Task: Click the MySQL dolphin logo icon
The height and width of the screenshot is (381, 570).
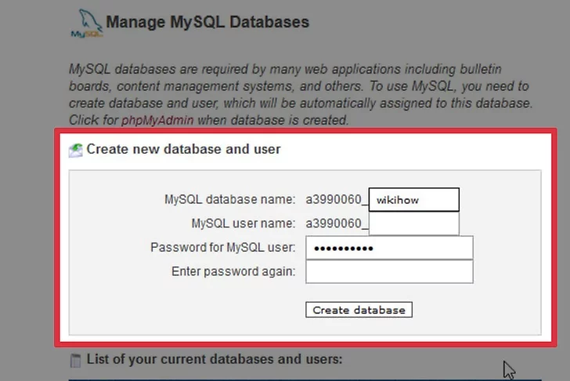Action: (x=86, y=24)
